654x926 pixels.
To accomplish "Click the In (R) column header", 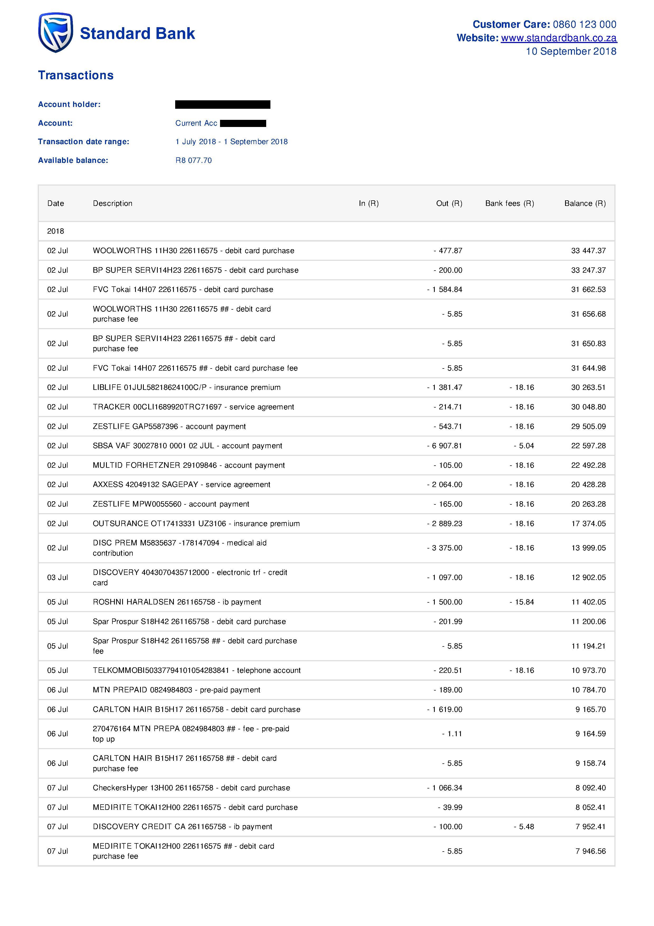I will 368,204.
